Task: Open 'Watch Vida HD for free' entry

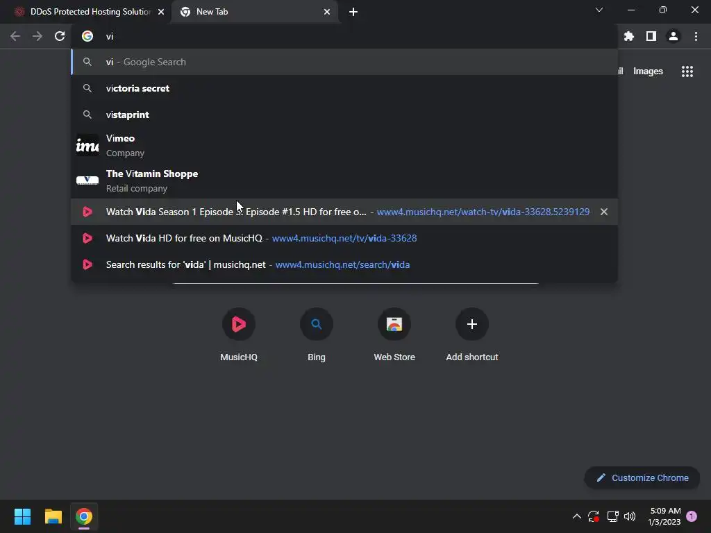Action: 344,238
